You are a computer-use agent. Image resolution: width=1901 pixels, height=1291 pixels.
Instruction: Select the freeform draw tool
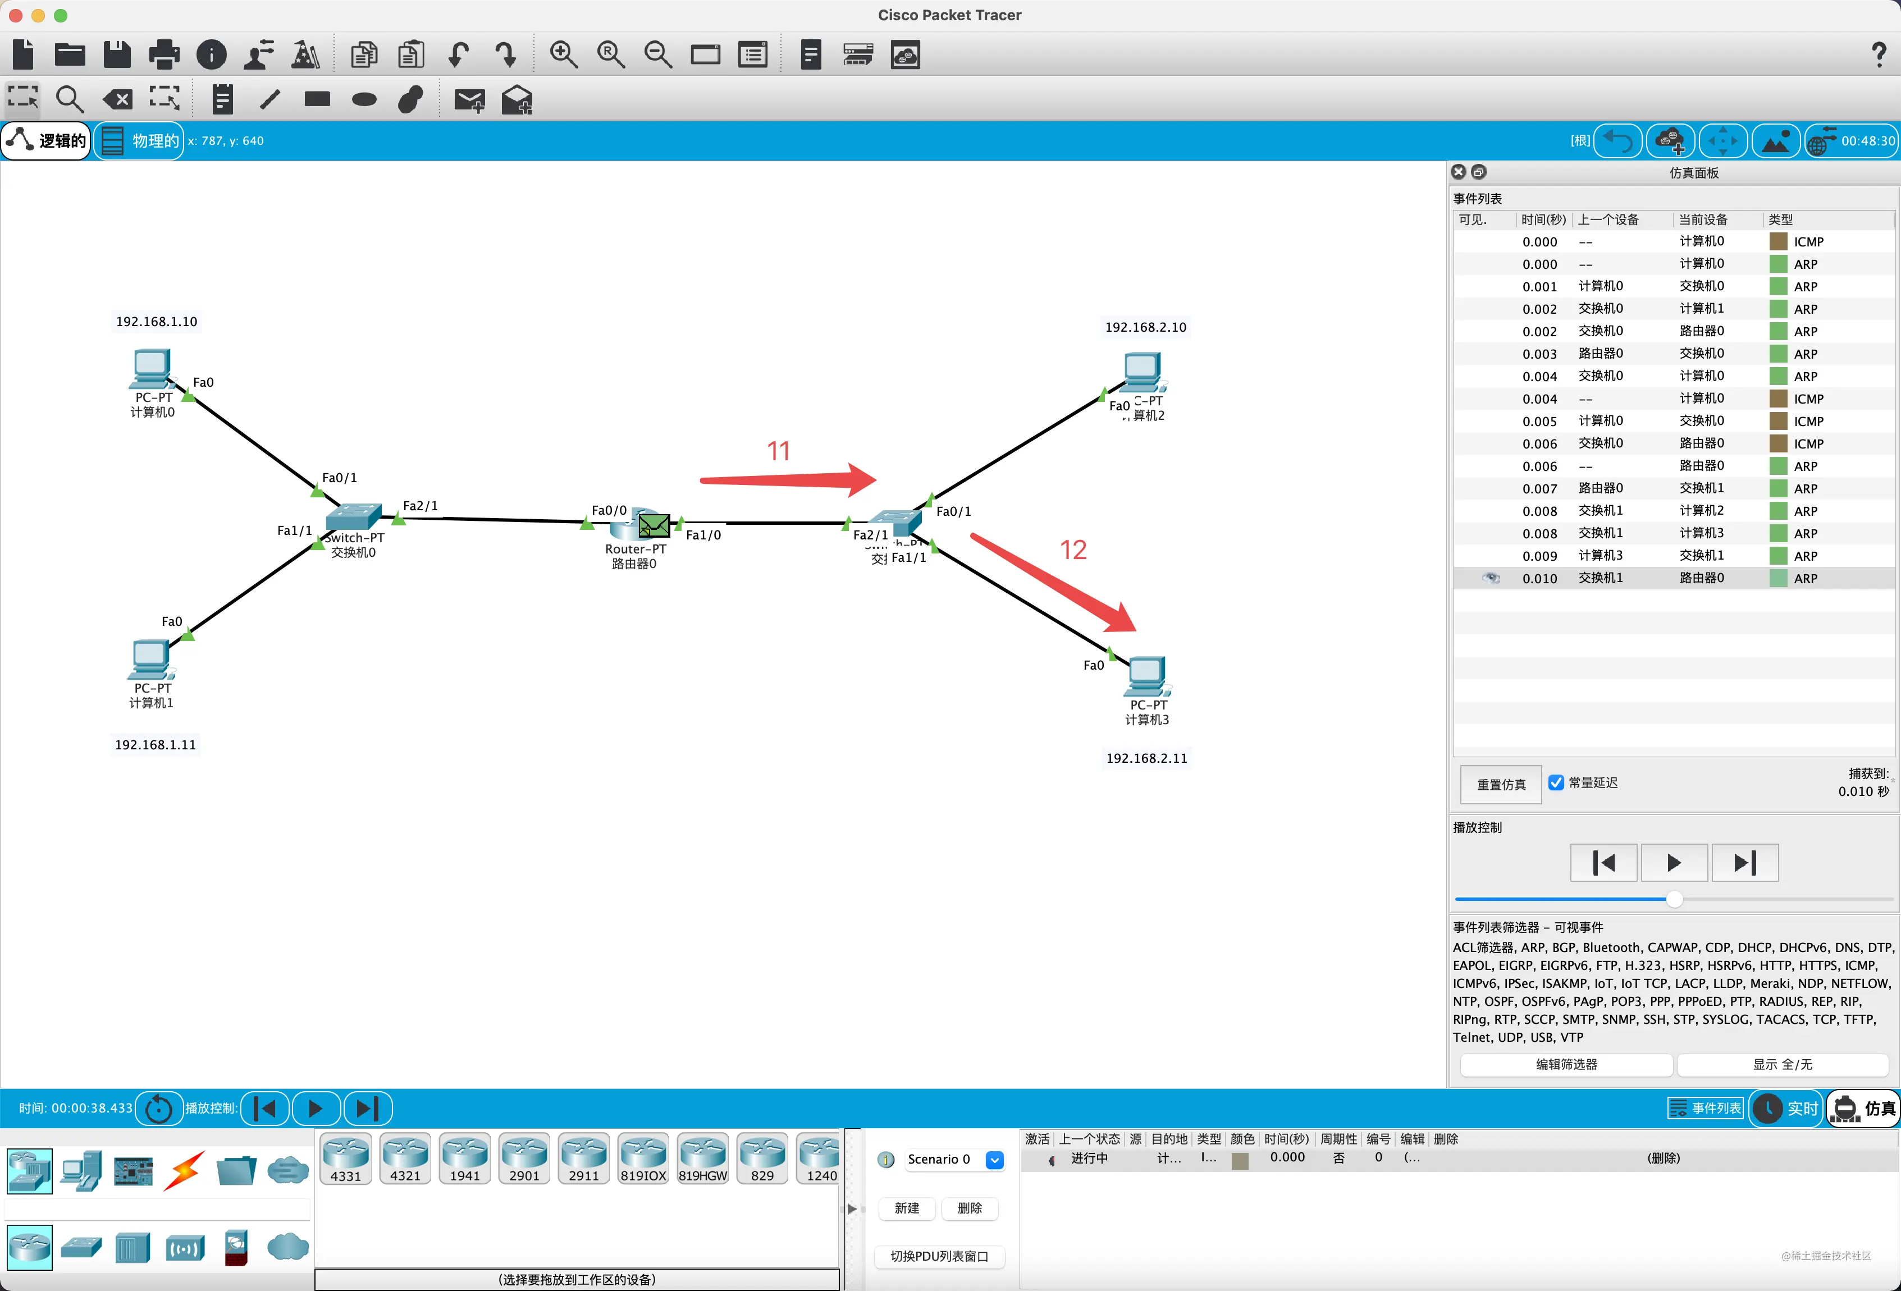(410, 99)
